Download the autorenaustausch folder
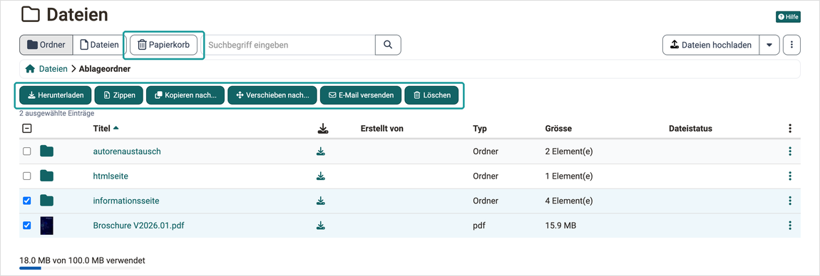This screenshot has height=276, width=820. coord(321,152)
